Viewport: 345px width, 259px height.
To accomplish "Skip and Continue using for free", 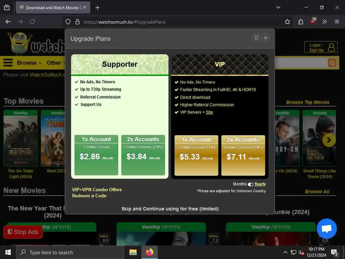I will tap(170, 209).
